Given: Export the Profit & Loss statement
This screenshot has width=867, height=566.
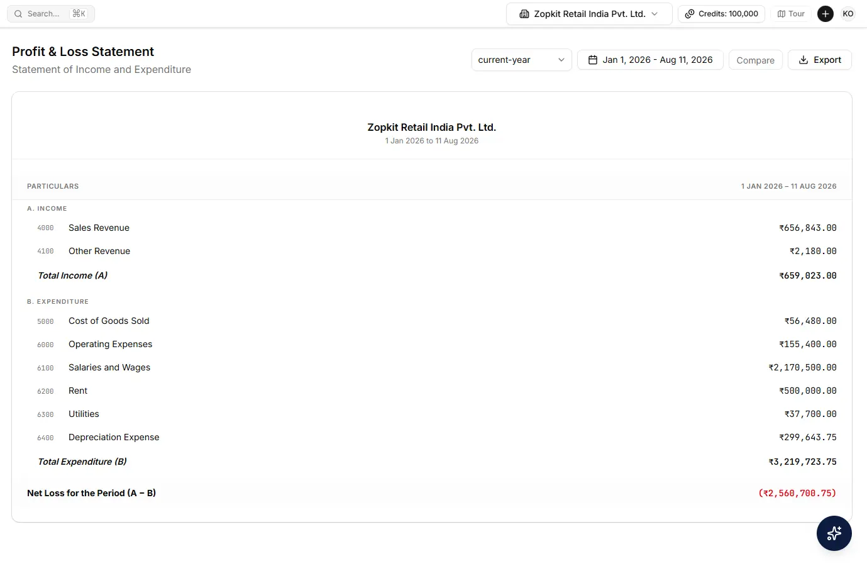Looking at the screenshot, I should (x=819, y=60).
